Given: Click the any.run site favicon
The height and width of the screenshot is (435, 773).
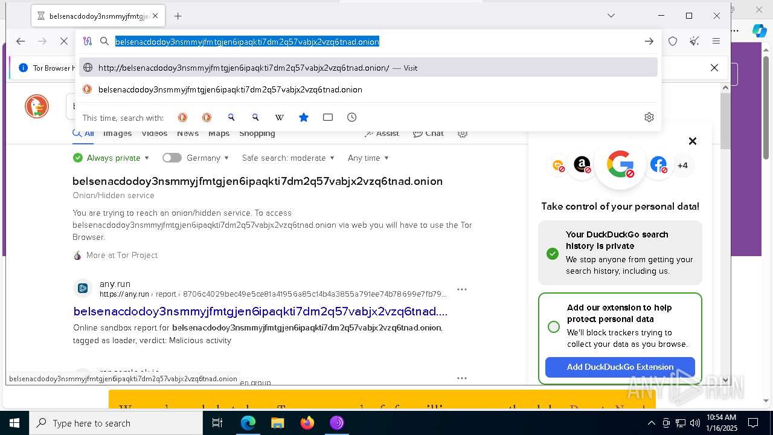Looking at the screenshot, I should (83, 288).
